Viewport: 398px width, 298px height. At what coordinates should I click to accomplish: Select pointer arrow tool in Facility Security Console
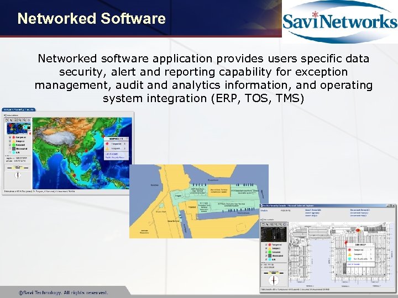coord(267,224)
